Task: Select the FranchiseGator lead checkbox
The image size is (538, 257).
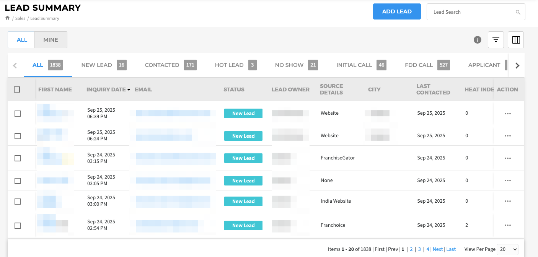Action: [x=18, y=158]
